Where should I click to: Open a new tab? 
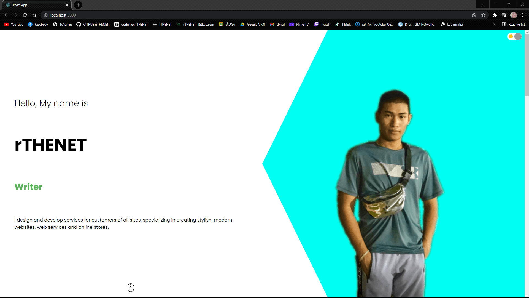coord(78,5)
